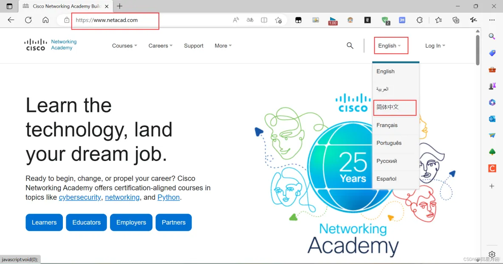Viewport: 503px width, 264px height.
Task: Close the Cisco Networking Academy tab
Action: coord(107,6)
